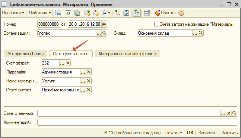Screen dimensions: 241x138
Task: Click the Записать button
Action: point(207,133)
